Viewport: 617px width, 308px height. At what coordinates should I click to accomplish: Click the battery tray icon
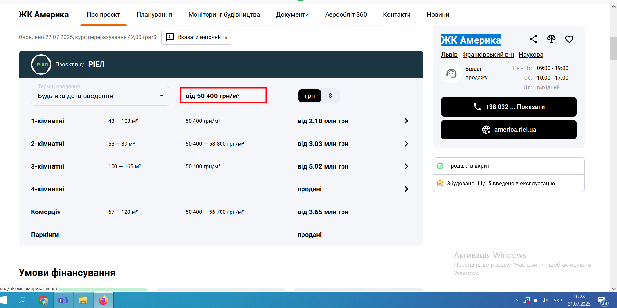[x=536, y=300]
